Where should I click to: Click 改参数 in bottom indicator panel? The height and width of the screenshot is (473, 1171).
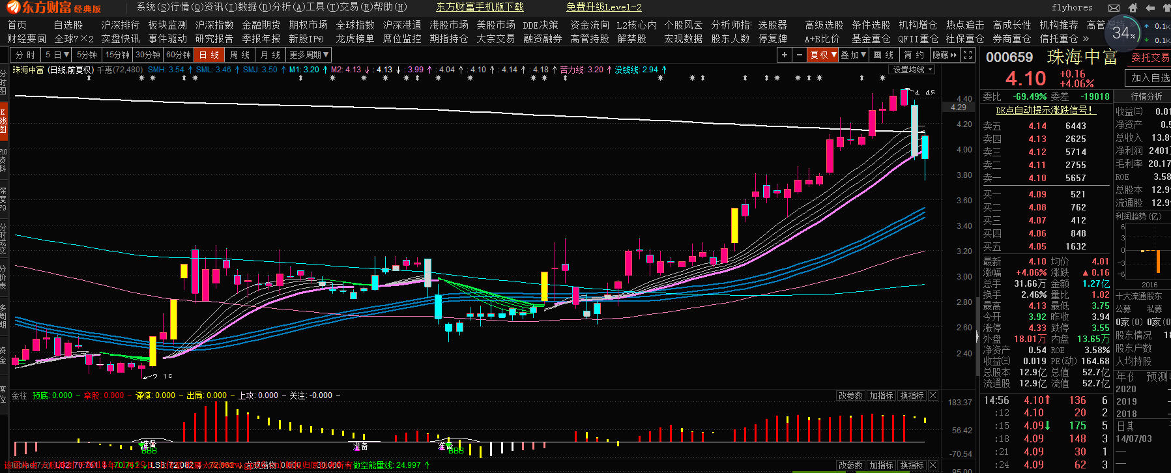[x=850, y=465]
